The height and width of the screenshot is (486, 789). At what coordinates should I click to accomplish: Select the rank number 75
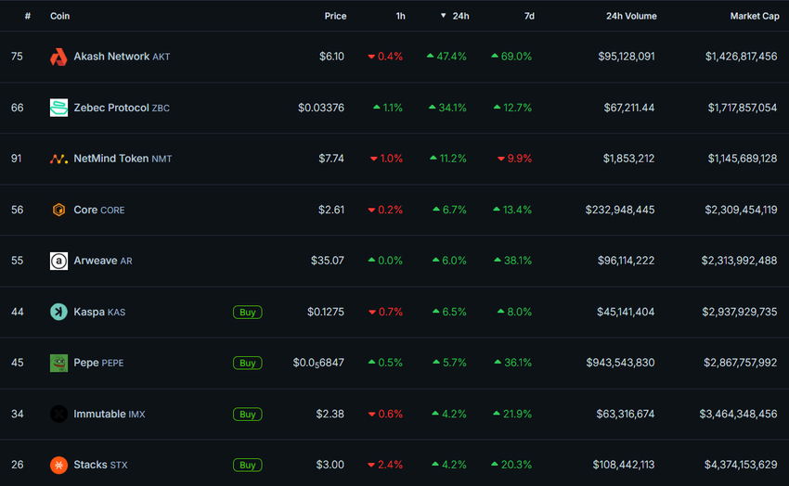tap(17, 57)
